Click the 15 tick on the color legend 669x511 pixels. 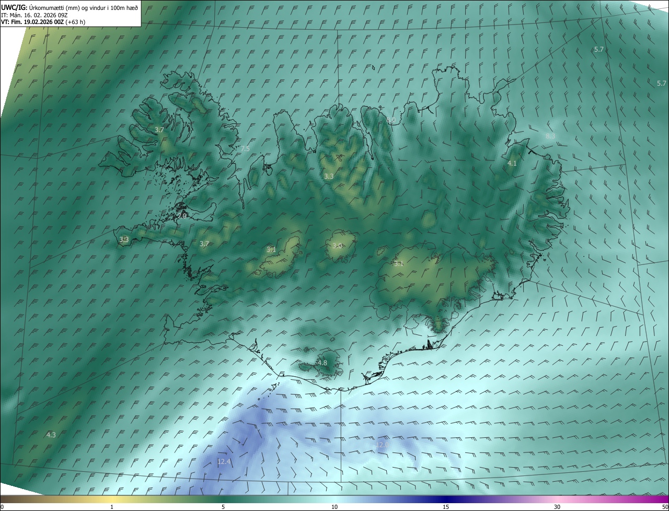446,507
